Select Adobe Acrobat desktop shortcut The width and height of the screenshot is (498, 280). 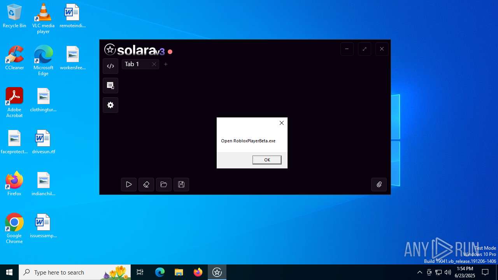click(x=14, y=103)
